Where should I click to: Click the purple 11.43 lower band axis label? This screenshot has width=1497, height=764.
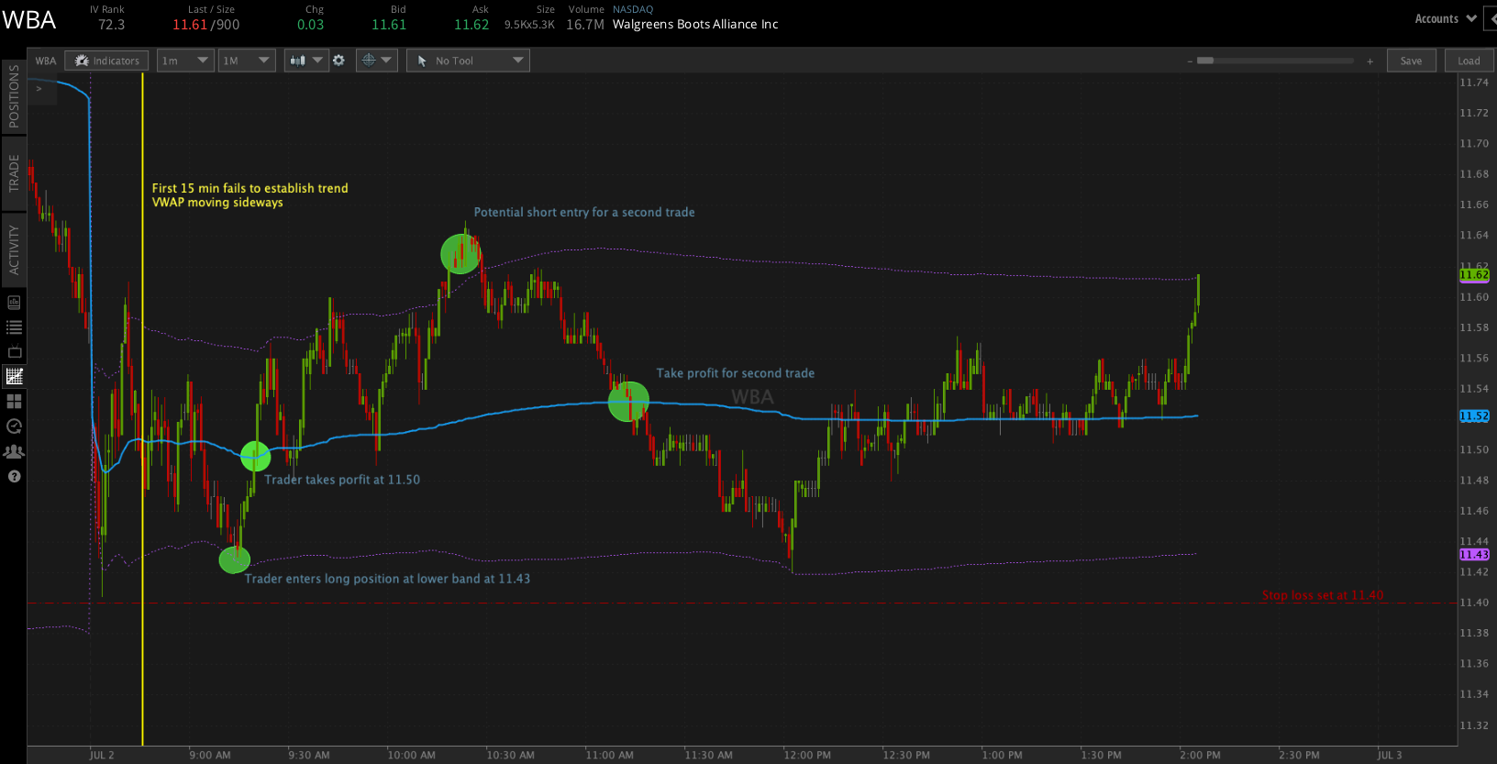(x=1474, y=555)
